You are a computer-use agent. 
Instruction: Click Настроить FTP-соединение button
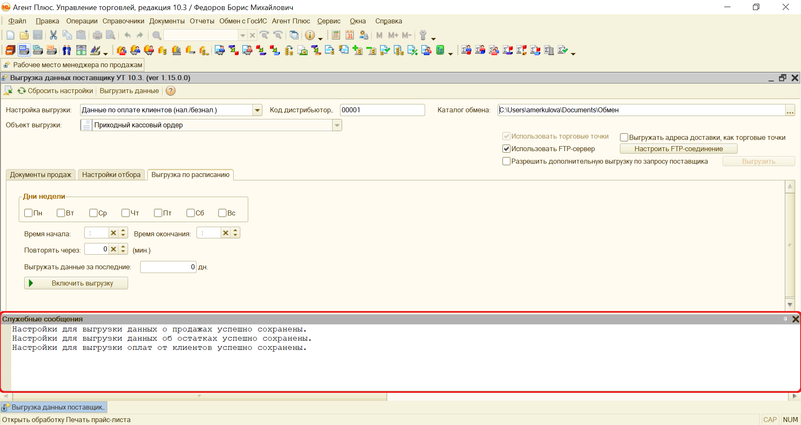coord(678,149)
